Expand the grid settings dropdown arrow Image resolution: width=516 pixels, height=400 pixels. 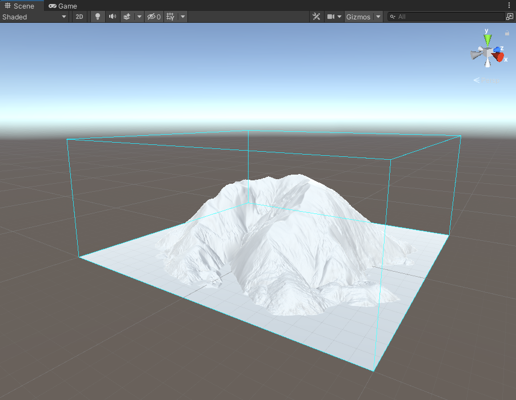tap(183, 17)
